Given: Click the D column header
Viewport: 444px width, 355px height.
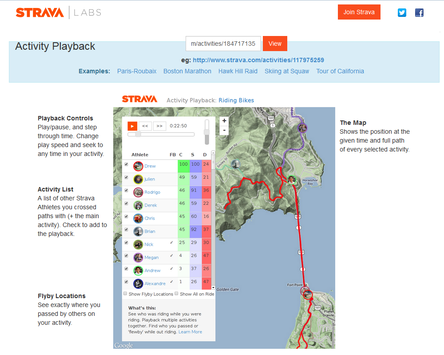Looking at the screenshot, I should 205,155.
